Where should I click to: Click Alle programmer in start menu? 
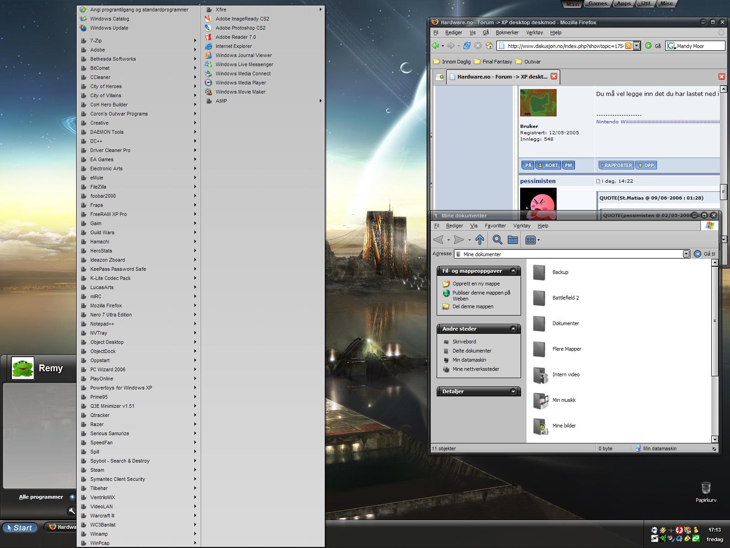click(41, 497)
